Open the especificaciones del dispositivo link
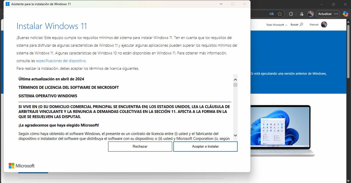Image resolution: width=351 pixels, height=183 pixels. pyautogui.click(x=61, y=61)
